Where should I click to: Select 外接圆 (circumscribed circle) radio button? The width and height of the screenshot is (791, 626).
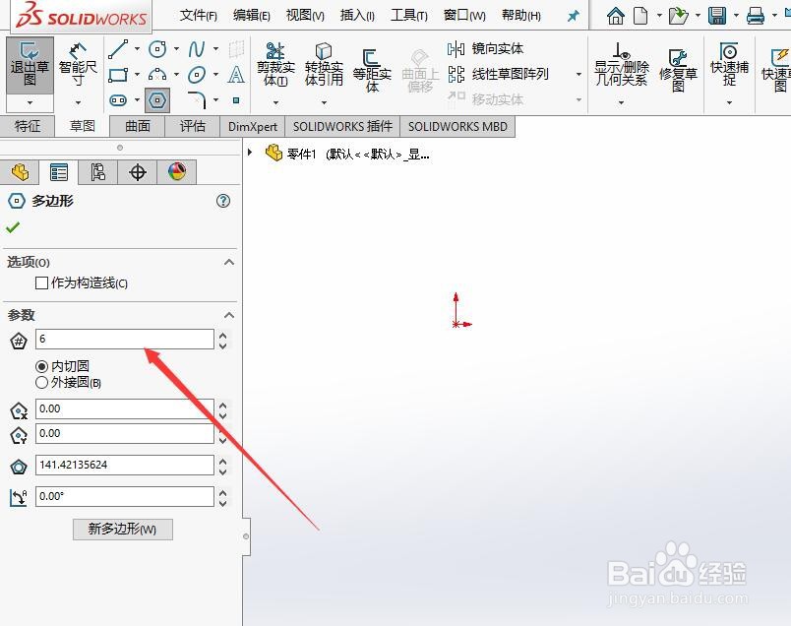[x=42, y=383]
